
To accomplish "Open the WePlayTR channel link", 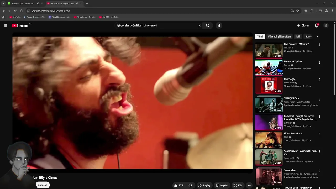I will click(288, 48).
